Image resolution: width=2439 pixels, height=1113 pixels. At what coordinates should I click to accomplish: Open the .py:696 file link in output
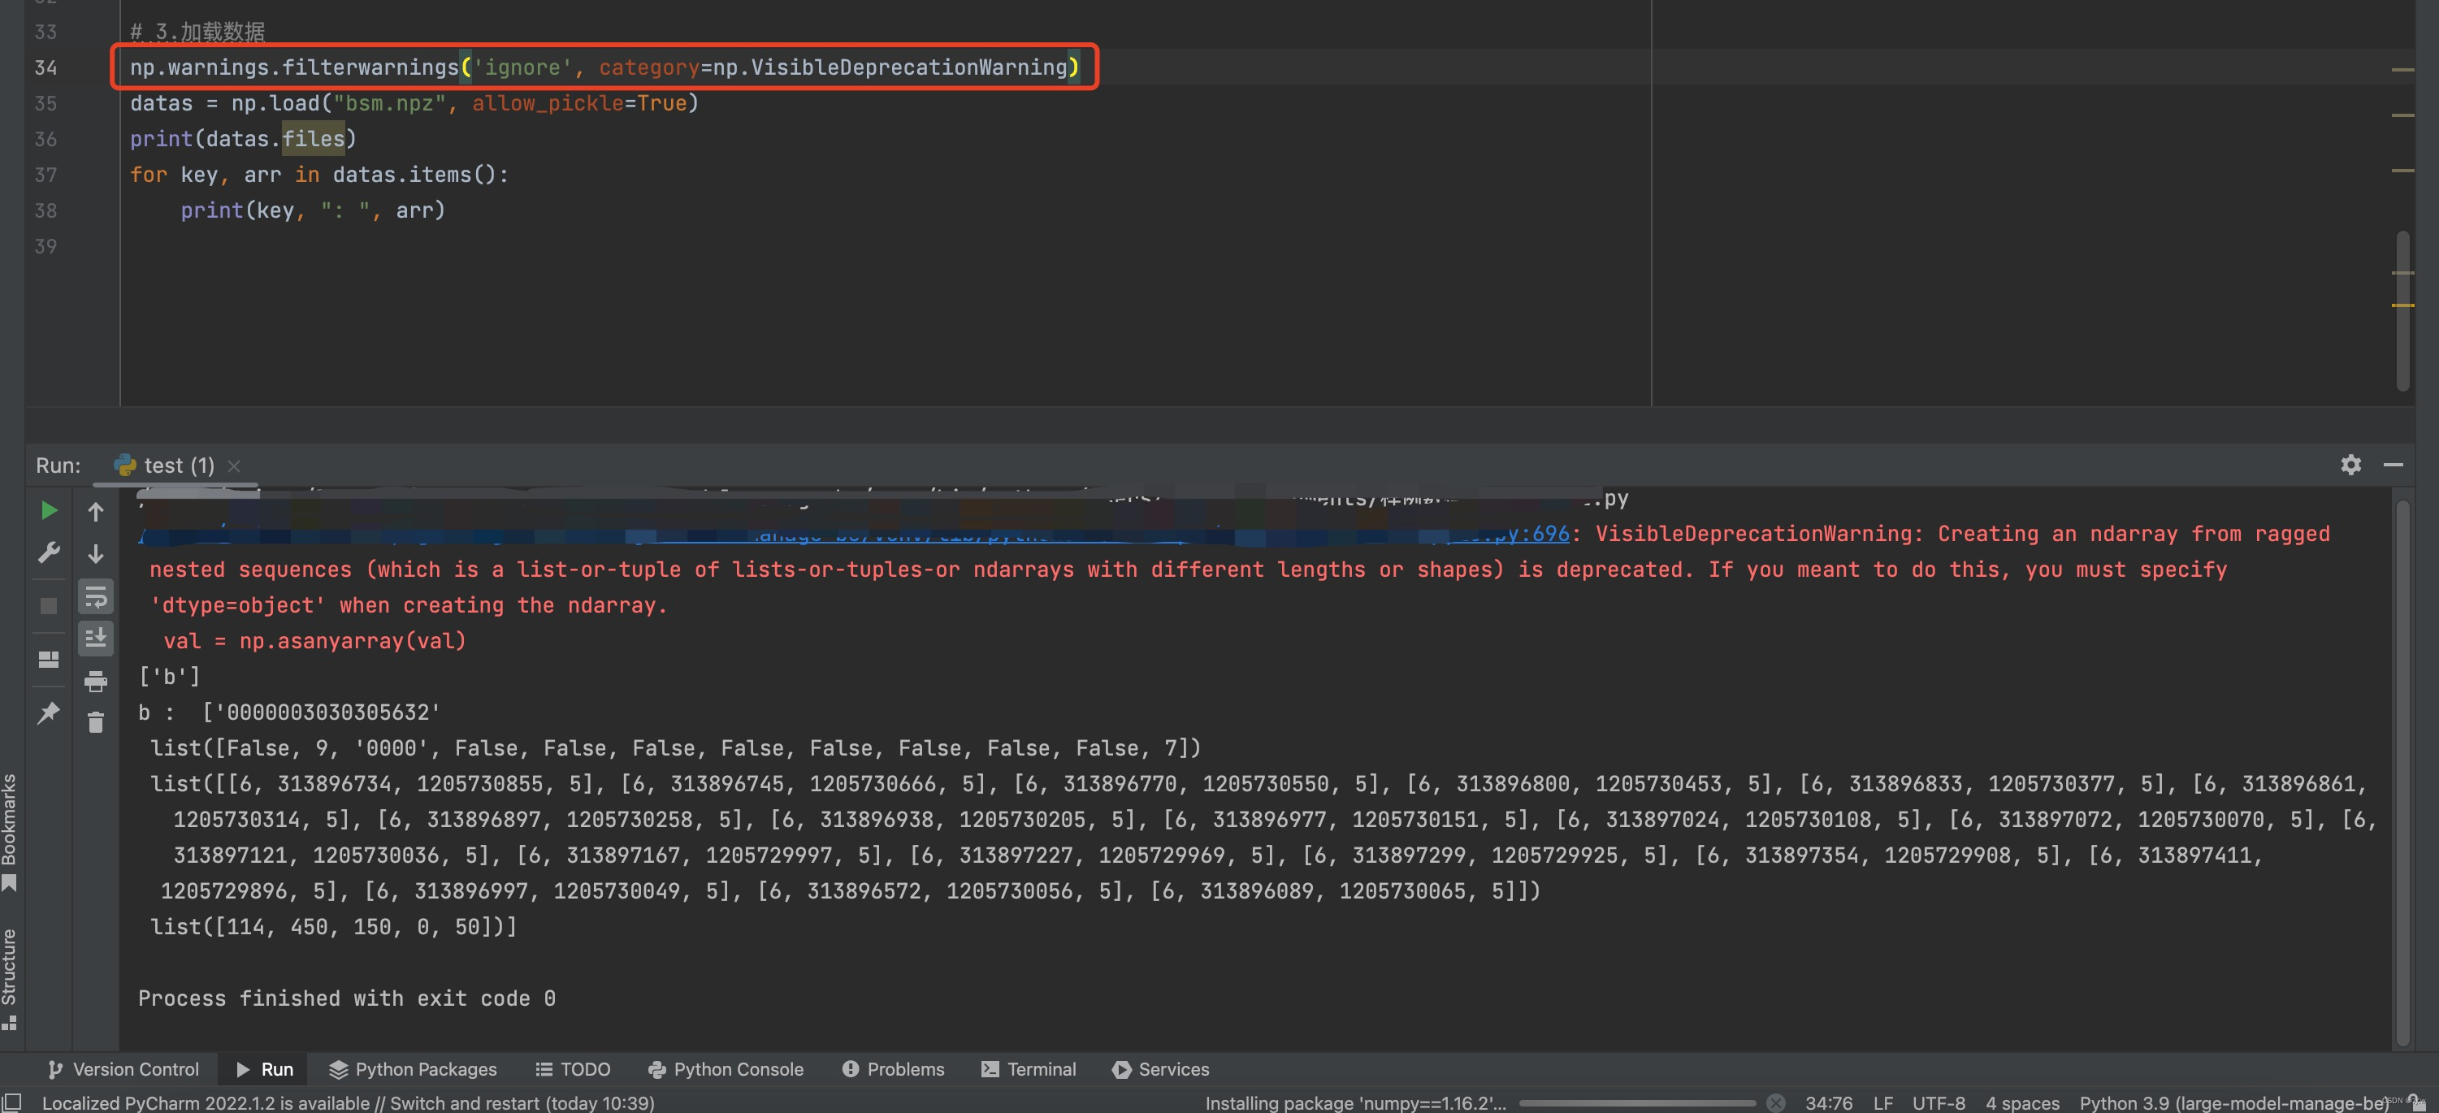1536,534
